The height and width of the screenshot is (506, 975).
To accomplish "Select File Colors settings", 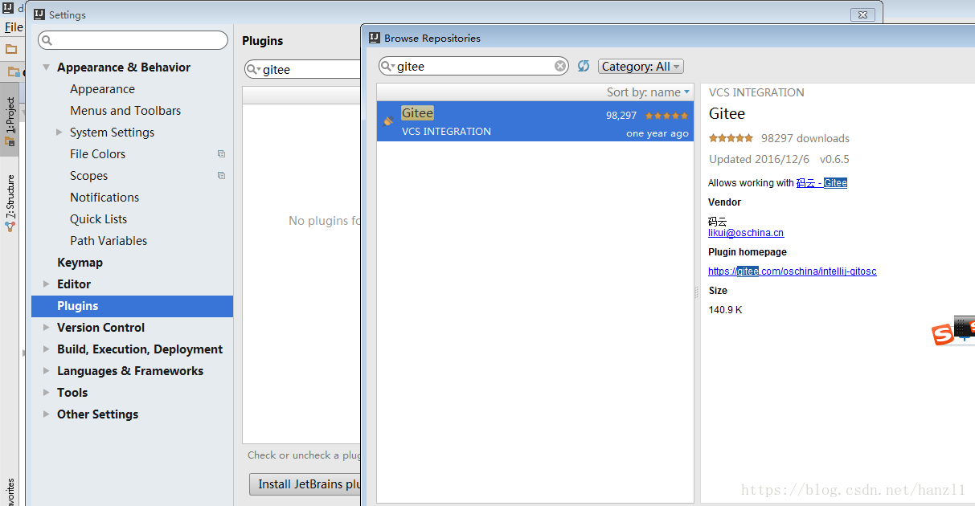I will pos(97,154).
